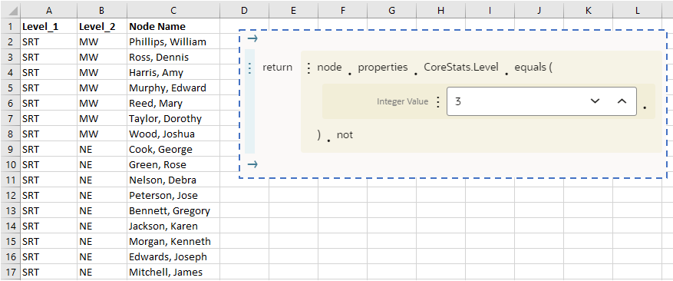Screen dimensions: 673x281
Task: Select column D header
Action: pos(244,11)
